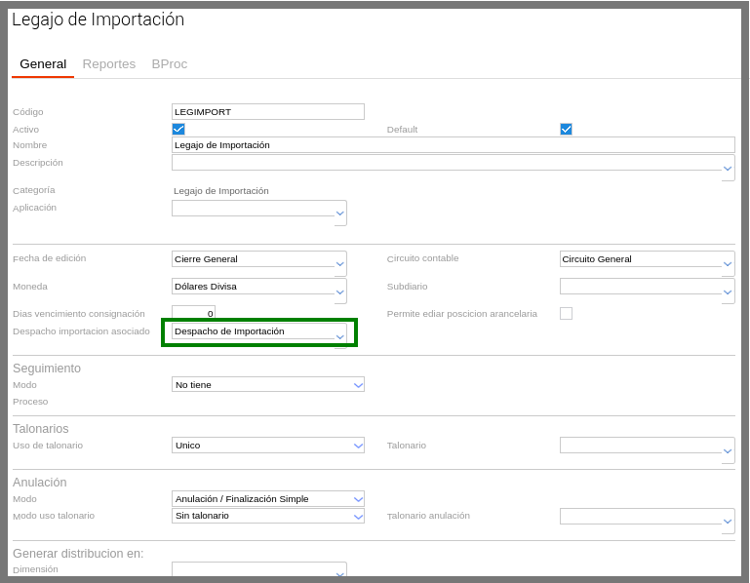The height and width of the screenshot is (583, 750).
Task: Click the Dias vencimiento consignación field
Action: (193, 313)
